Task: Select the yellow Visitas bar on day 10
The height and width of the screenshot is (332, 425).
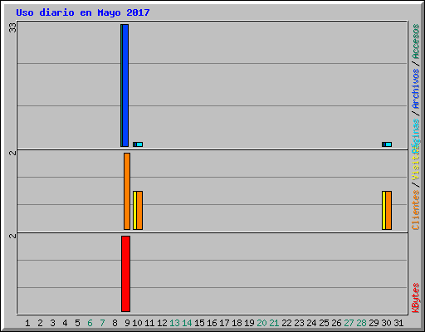Action: click(x=134, y=210)
